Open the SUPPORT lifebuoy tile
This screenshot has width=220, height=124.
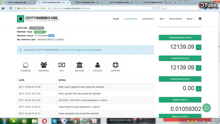pos(115,67)
